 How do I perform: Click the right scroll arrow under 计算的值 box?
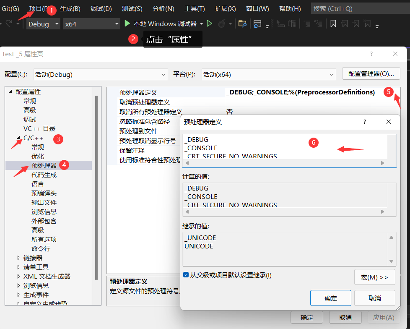pyautogui.click(x=383, y=211)
